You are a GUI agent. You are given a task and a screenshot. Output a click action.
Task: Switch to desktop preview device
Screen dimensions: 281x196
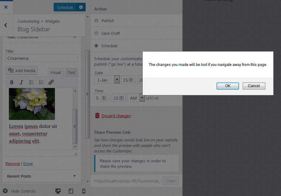[58, 191]
